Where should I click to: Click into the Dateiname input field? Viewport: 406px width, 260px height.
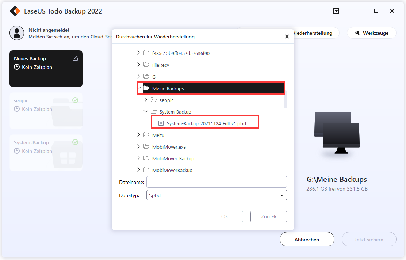217,182
